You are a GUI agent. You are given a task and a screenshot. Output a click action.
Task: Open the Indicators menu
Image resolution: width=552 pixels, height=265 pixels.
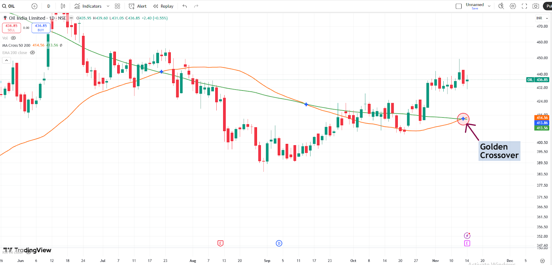[x=88, y=6]
